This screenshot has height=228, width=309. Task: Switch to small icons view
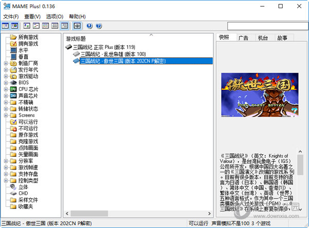click(36, 26)
